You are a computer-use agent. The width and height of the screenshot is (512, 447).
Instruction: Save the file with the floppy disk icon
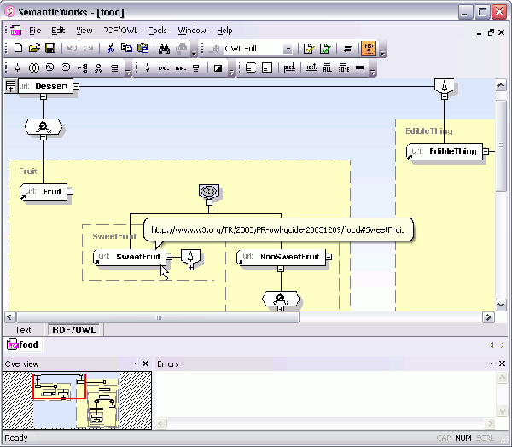tap(50, 49)
